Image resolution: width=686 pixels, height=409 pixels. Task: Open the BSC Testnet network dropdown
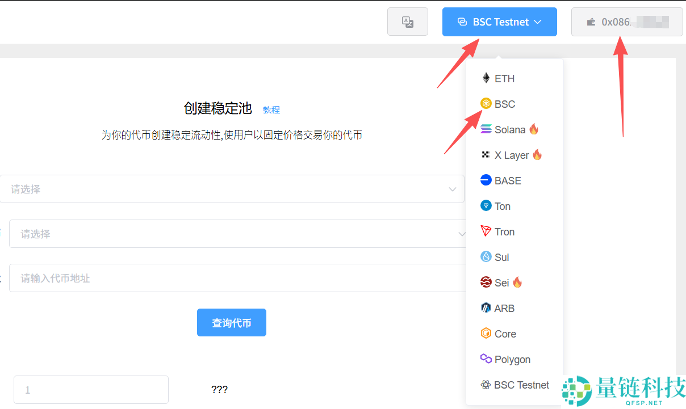click(x=499, y=22)
